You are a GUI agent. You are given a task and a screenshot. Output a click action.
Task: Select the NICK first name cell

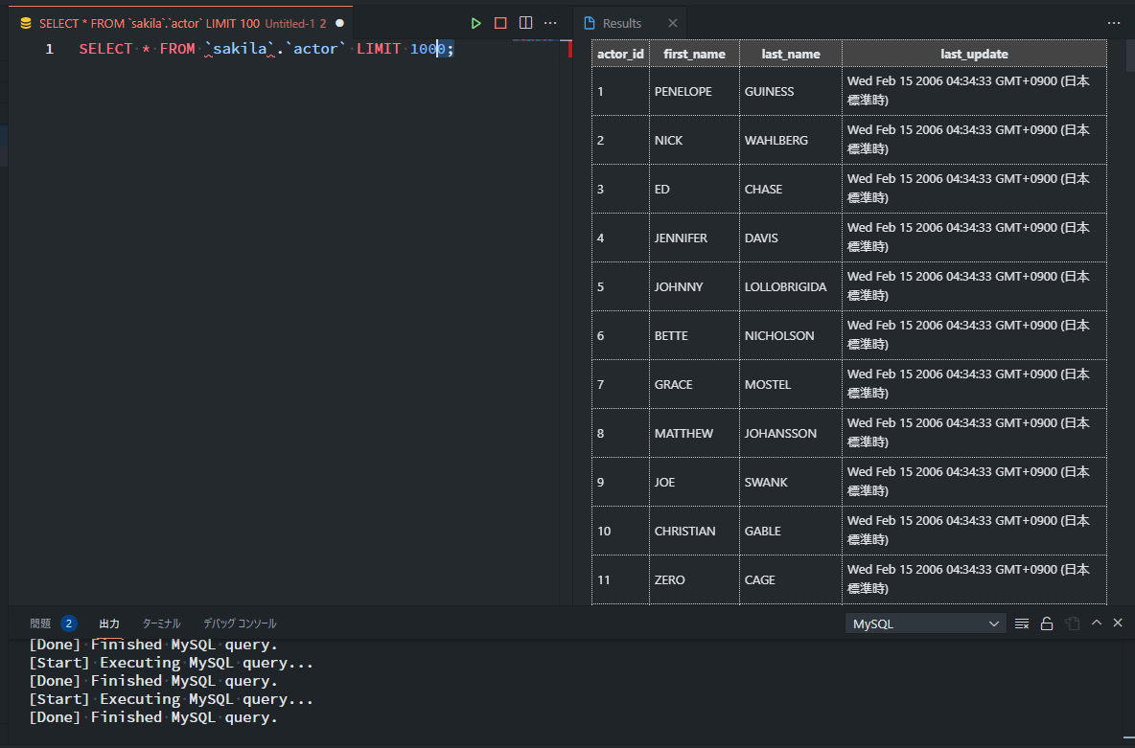coord(694,141)
